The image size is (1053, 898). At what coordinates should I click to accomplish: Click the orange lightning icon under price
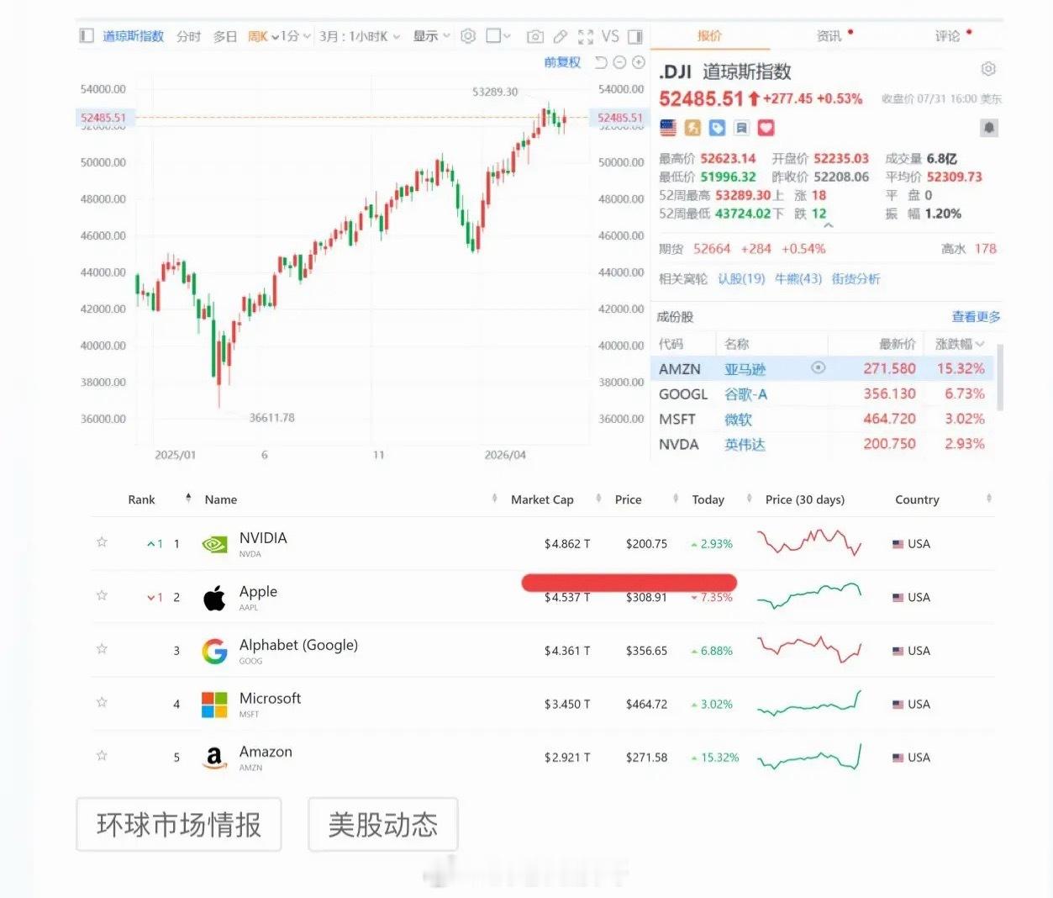[x=692, y=128]
